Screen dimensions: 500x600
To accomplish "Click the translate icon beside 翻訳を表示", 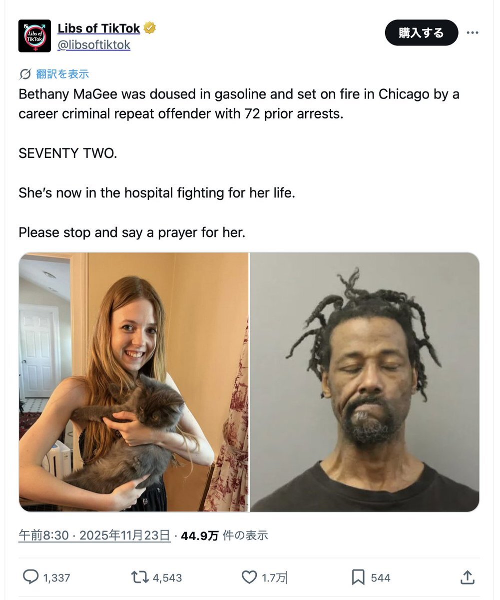I will pyautogui.click(x=25, y=74).
